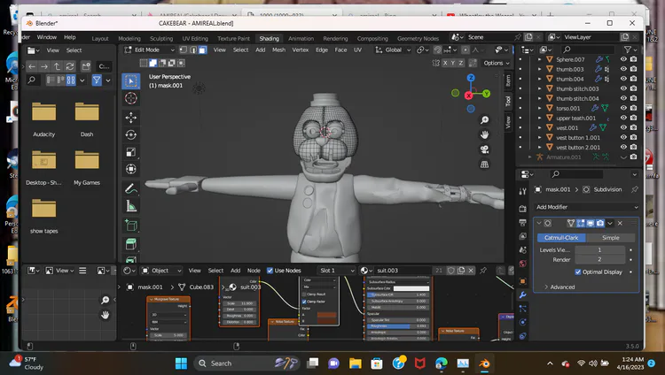Open the Sculpting workspace tab
This screenshot has height=375, width=665.
coord(161,39)
